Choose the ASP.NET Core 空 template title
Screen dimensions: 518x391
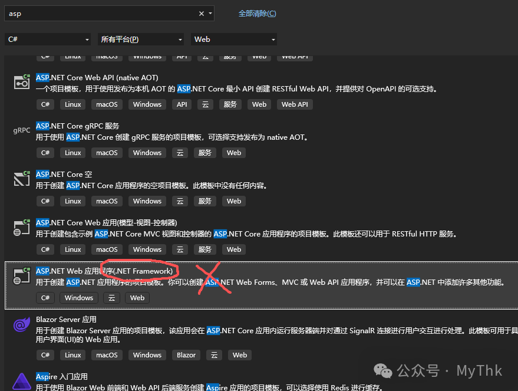64,174
